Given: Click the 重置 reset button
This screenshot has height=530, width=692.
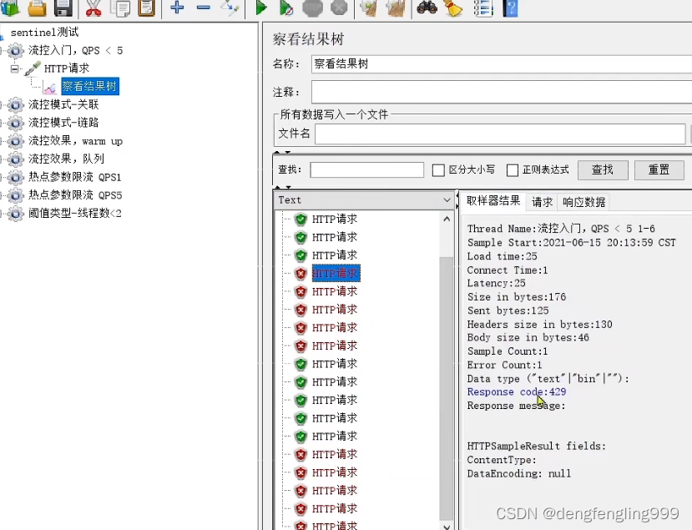Looking at the screenshot, I should click(659, 170).
